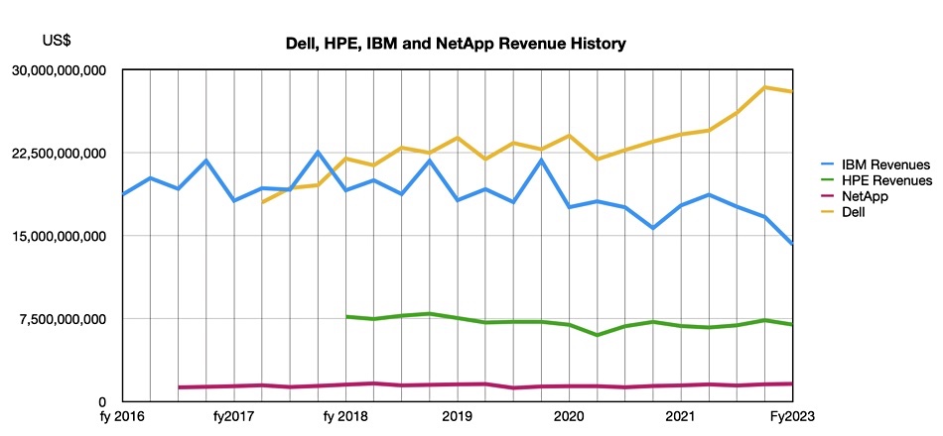
Task: Click the 30,000,000,000 y-axis label
Action: tap(60, 70)
